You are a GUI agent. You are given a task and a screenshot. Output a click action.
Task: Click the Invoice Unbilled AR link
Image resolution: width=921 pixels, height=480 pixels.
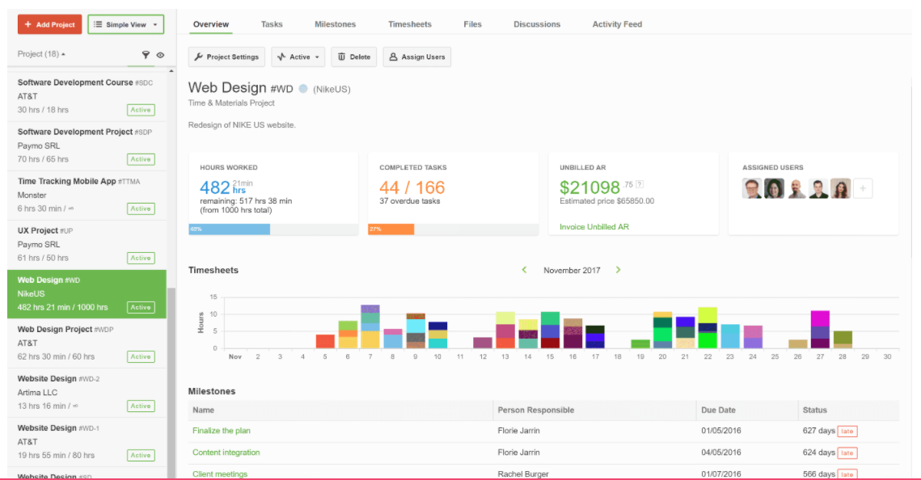594,227
